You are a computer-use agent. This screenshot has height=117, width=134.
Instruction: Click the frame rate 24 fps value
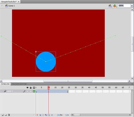[60, 115]
